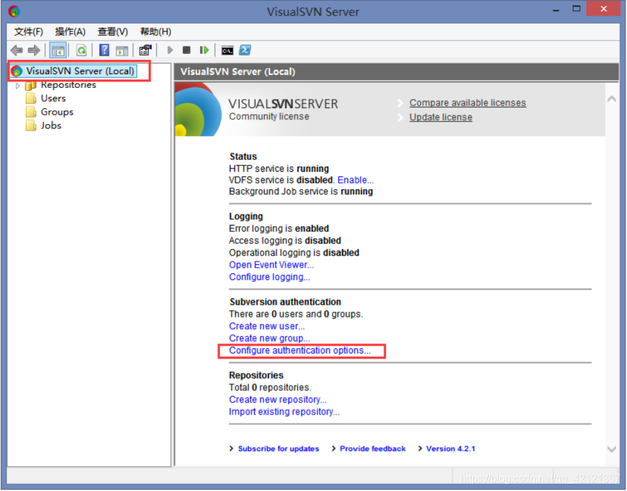Launch the PowerShell toolbar icon
627x491 pixels.
point(245,50)
